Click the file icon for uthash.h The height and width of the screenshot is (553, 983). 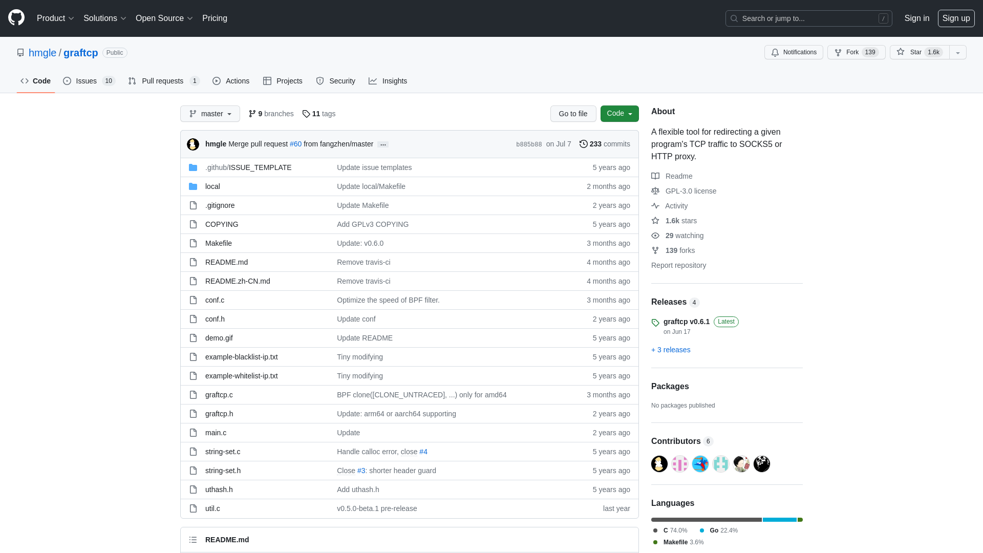pyautogui.click(x=193, y=490)
